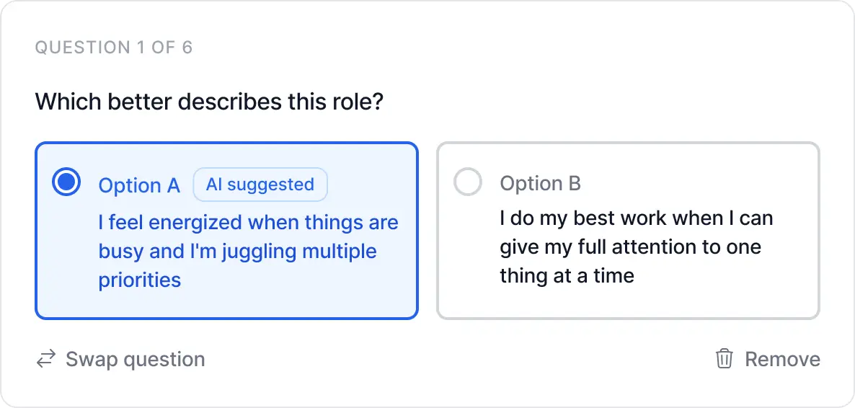
Task: Click the "Which better describes this role?" heading
Action: point(209,102)
